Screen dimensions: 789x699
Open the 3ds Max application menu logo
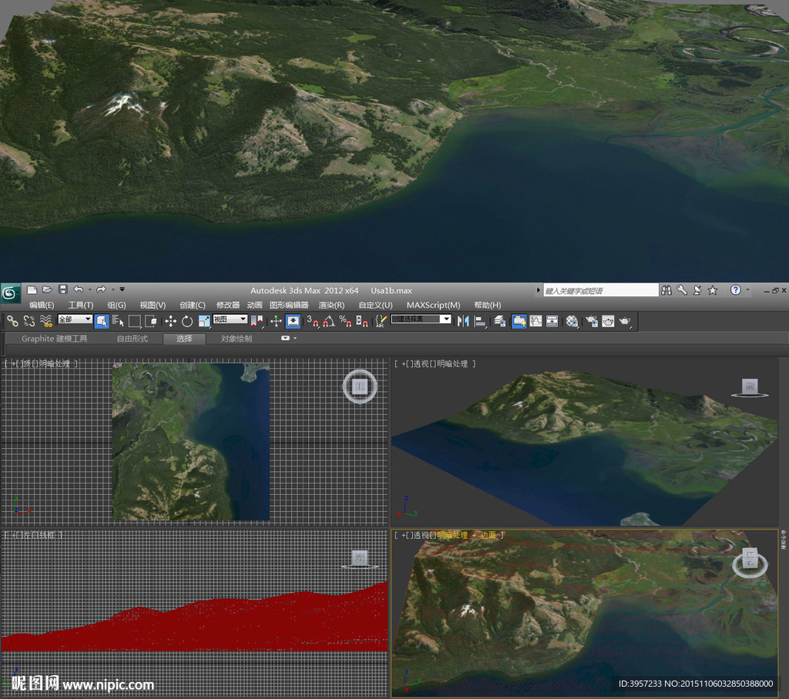[x=9, y=293]
